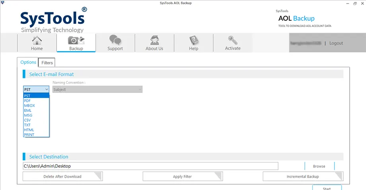
Task: Click the Browse button
Action: pos(319,166)
